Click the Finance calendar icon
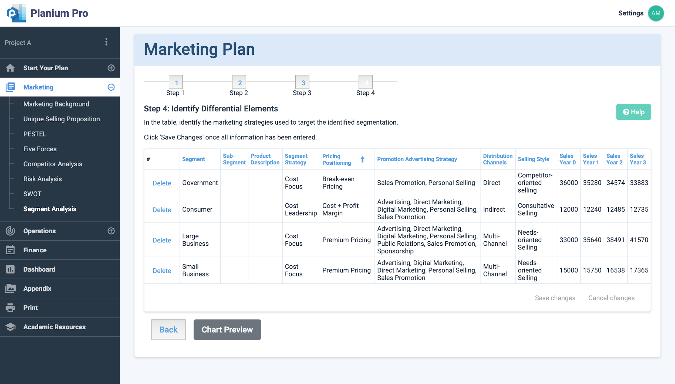The height and width of the screenshot is (384, 675). click(x=10, y=250)
